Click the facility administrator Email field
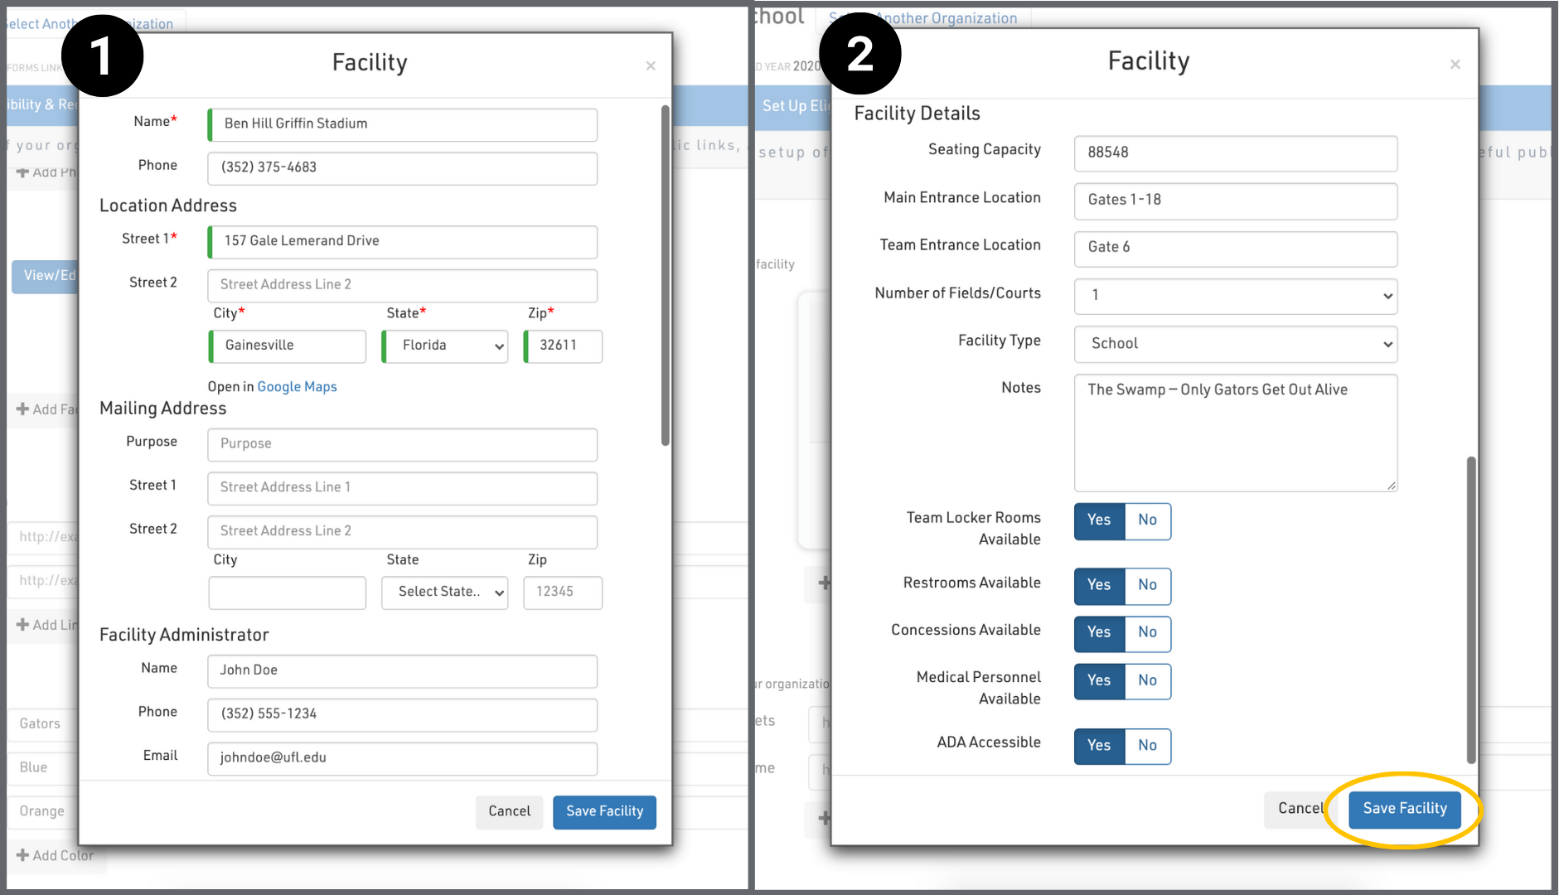Screen dimensions: 1559x895 [402, 757]
